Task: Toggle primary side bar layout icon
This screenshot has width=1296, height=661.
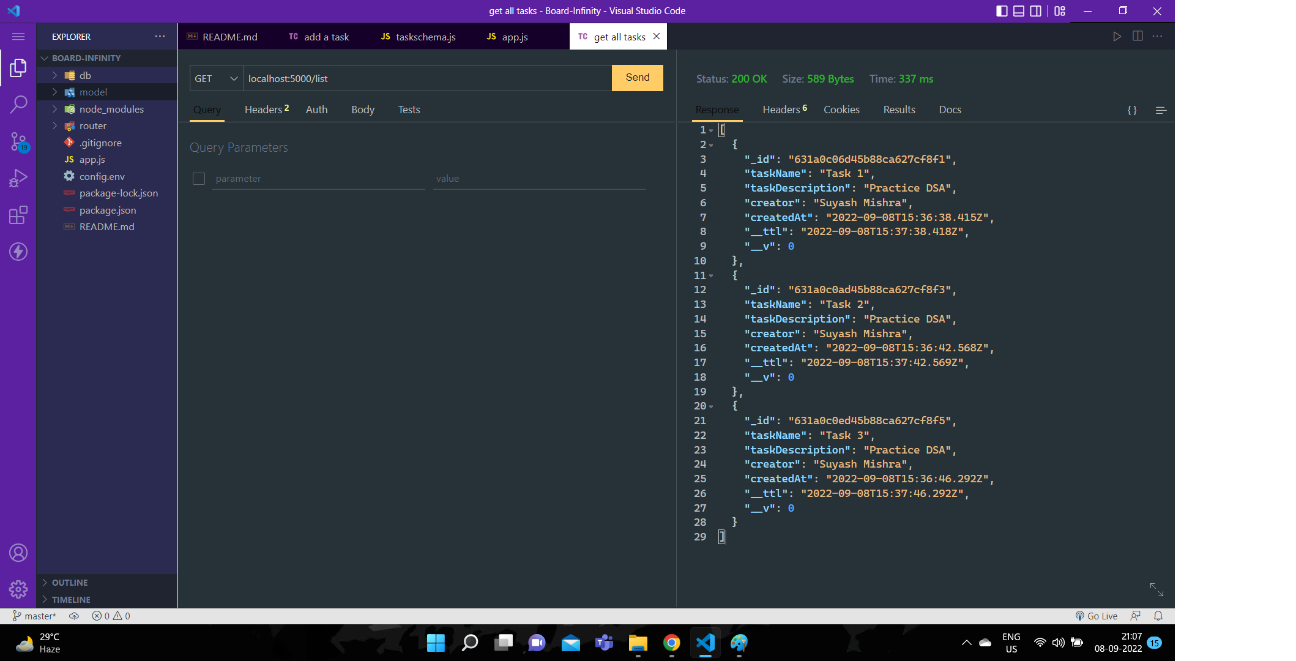Action: point(1002,11)
